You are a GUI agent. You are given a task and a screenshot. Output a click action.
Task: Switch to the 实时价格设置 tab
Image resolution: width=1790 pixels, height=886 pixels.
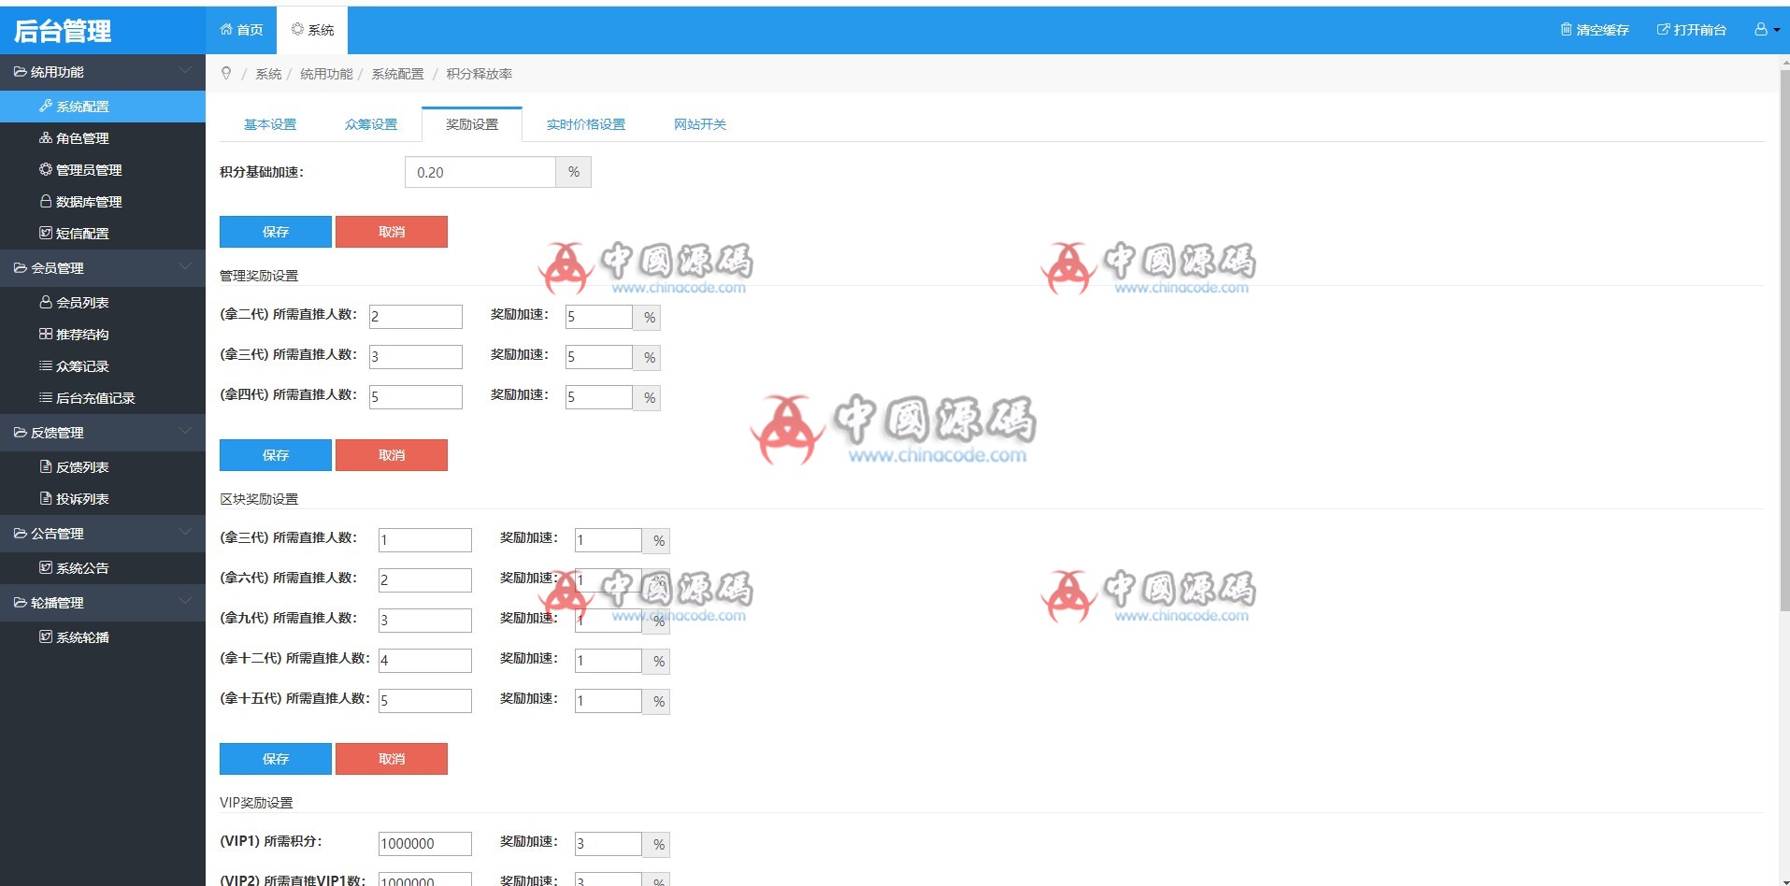coord(585,124)
